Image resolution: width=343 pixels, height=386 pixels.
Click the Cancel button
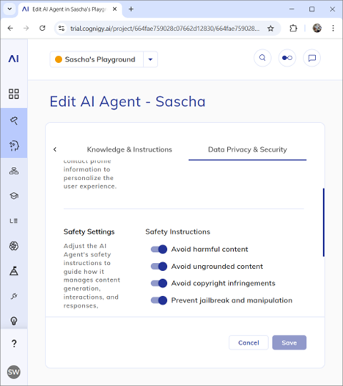coord(248,343)
